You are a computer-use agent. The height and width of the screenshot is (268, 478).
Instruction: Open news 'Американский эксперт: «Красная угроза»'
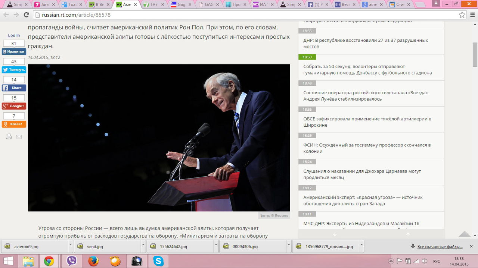[x=363, y=201]
